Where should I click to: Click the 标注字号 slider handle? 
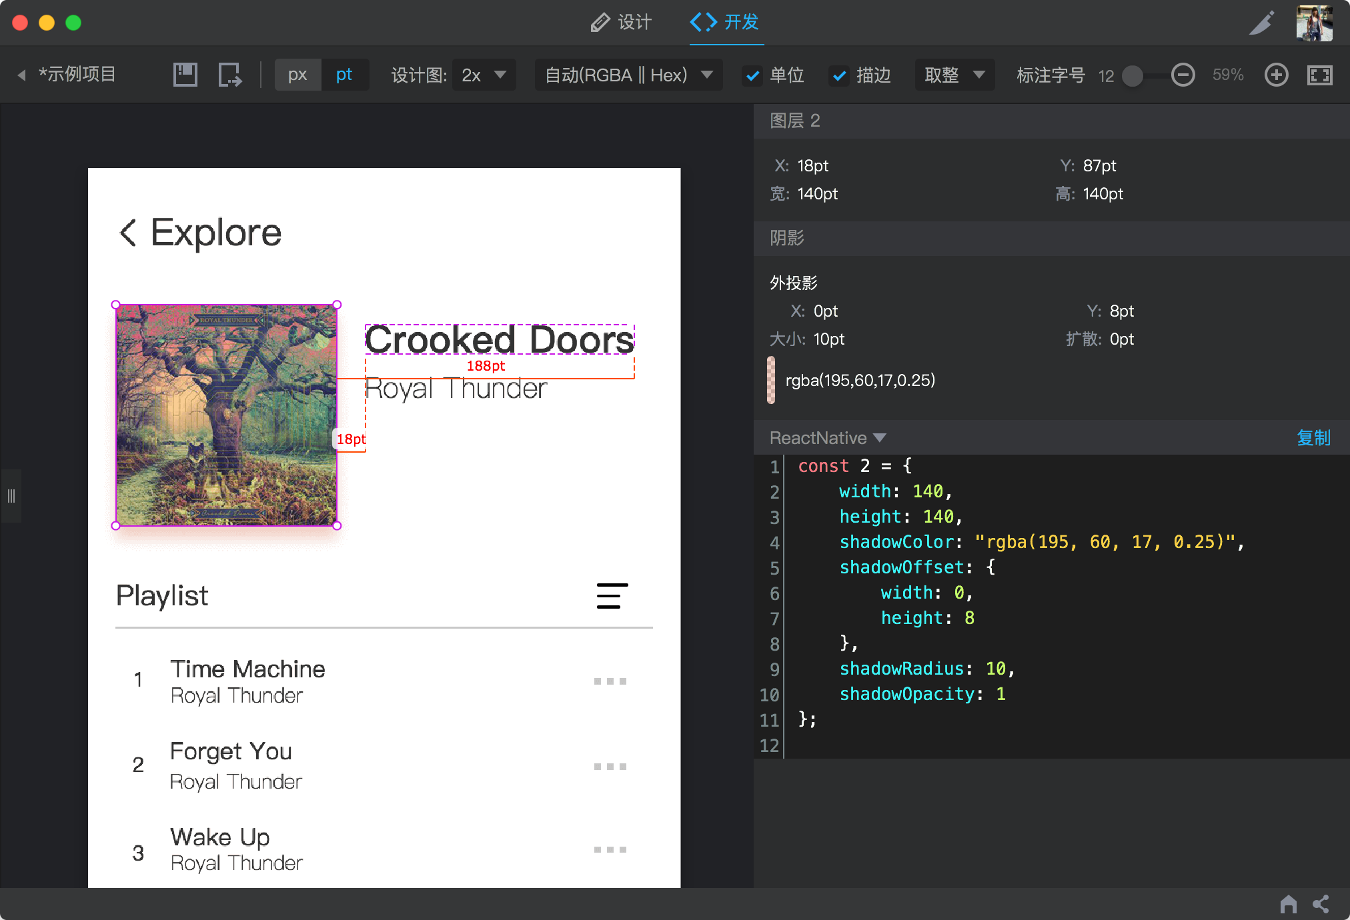[1132, 75]
